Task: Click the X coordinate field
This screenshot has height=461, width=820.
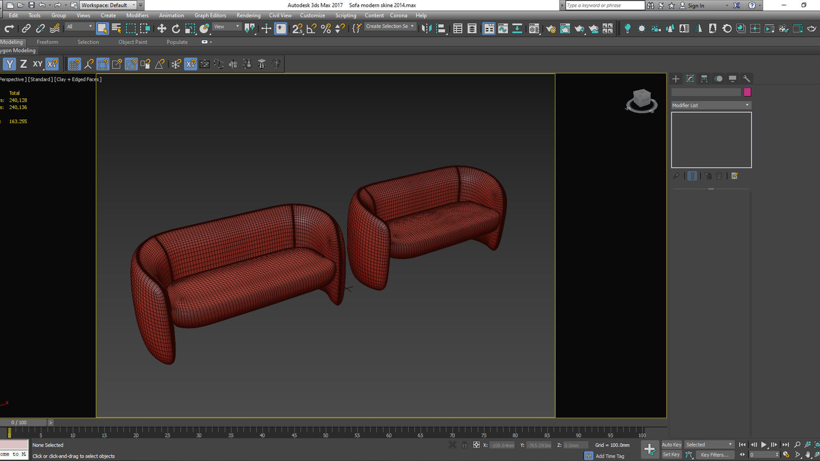Action: point(502,445)
